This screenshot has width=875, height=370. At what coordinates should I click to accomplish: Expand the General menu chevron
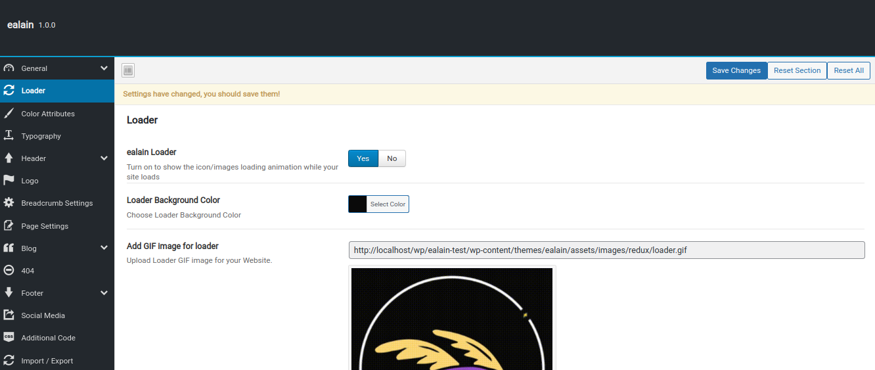104,68
